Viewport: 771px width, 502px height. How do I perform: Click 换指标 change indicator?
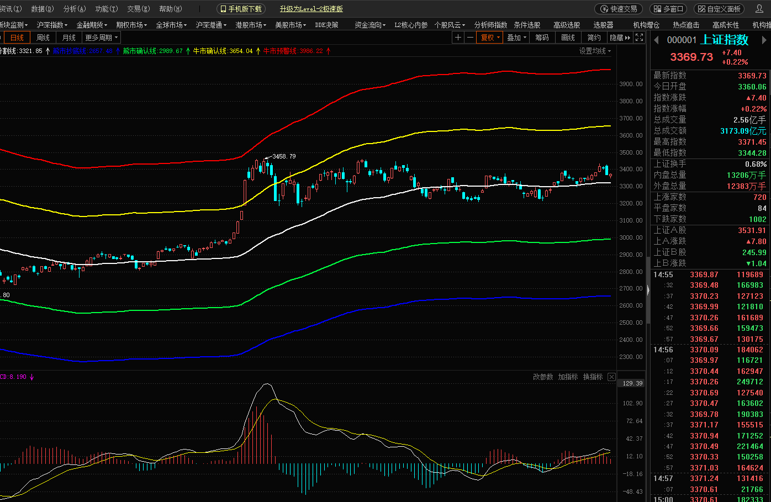[x=593, y=377]
